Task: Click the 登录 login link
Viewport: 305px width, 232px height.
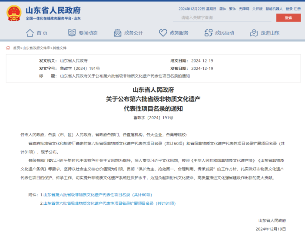Action: (289, 9)
